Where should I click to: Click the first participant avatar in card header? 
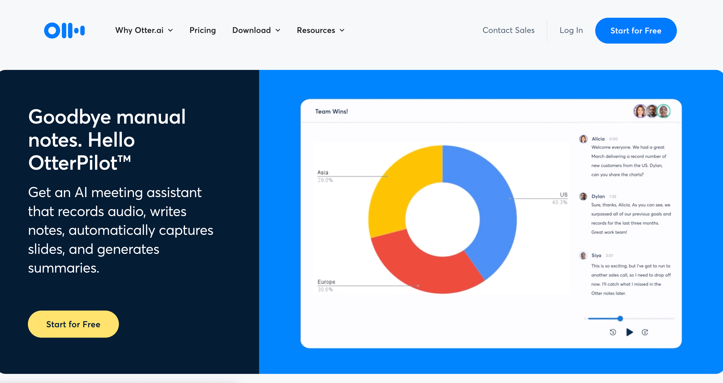[x=640, y=111]
